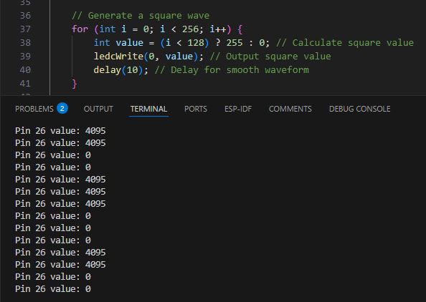Screen dimensions: 426x302
Task: Click the problems count badge showing 2
Action: 62,109
